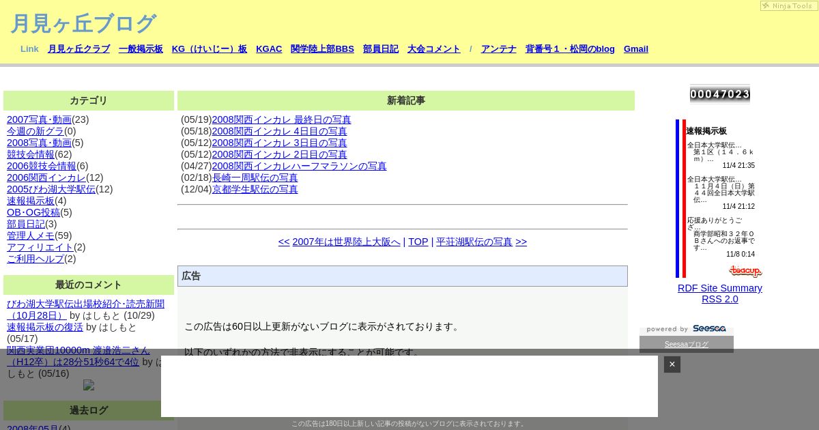819x430 pixels.
Task: Open 2008関西インカレ 3日目の写真 article
Action: pyautogui.click(x=279, y=143)
